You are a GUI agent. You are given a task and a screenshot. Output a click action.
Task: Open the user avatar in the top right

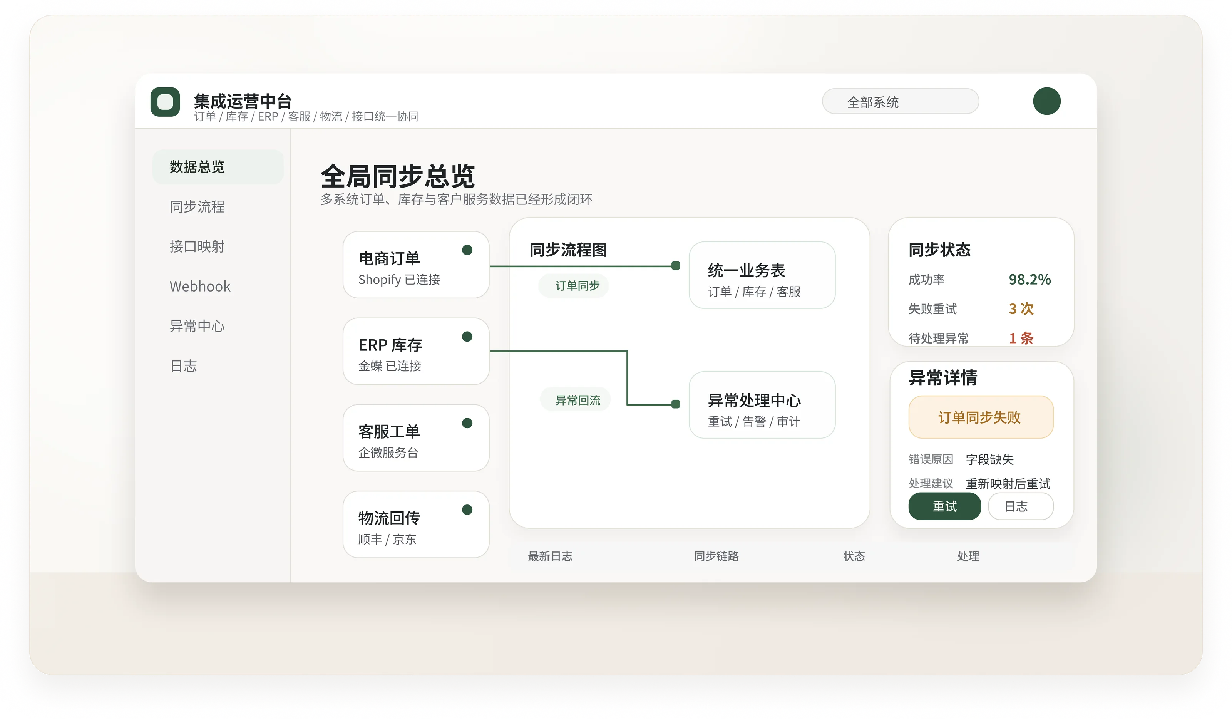[1046, 101]
